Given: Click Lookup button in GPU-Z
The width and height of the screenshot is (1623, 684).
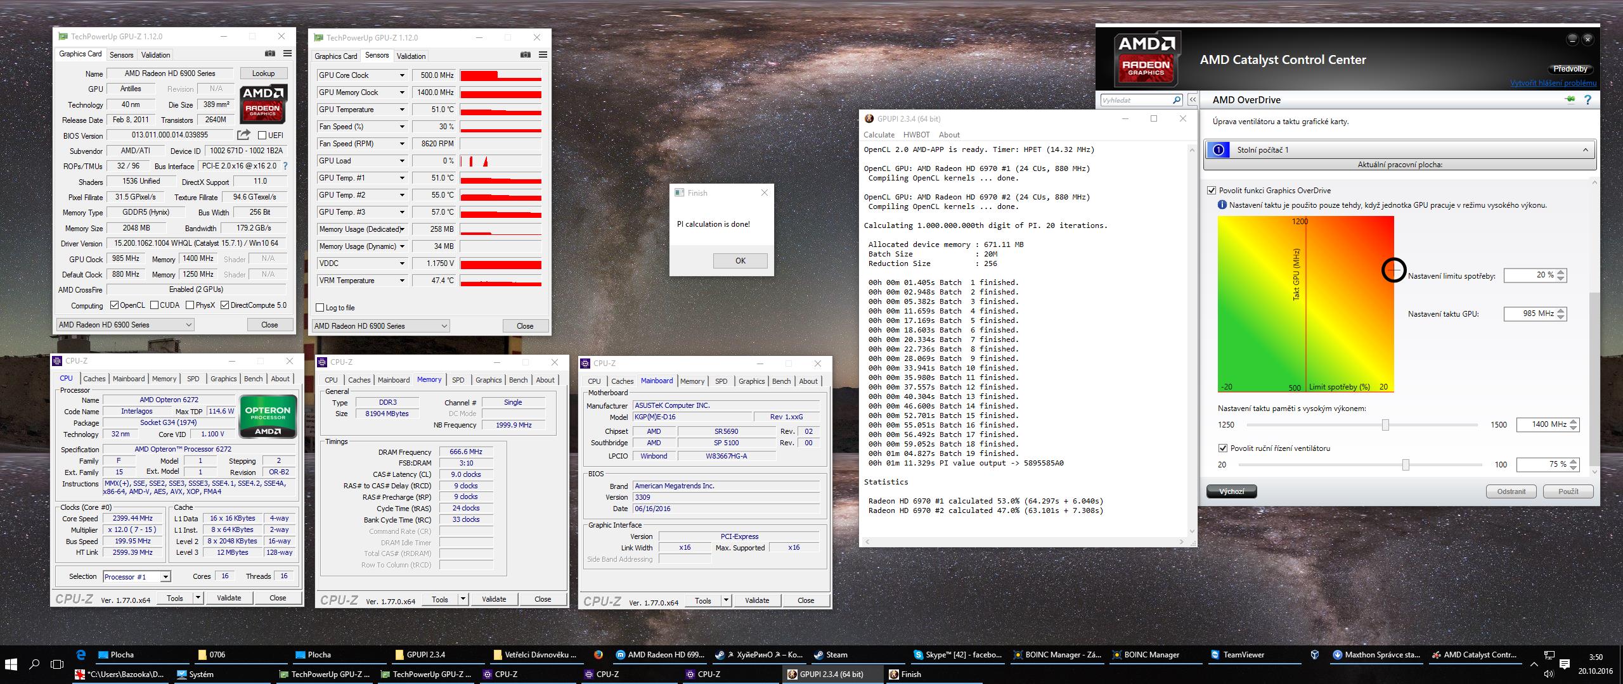Looking at the screenshot, I should tap(263, 73).
